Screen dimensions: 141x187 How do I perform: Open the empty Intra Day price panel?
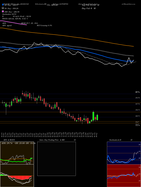(x=56, y=159)
